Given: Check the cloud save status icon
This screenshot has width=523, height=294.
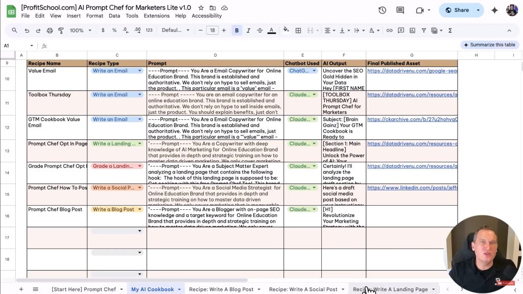Looking at the screenshot, I should coord(225,8).
